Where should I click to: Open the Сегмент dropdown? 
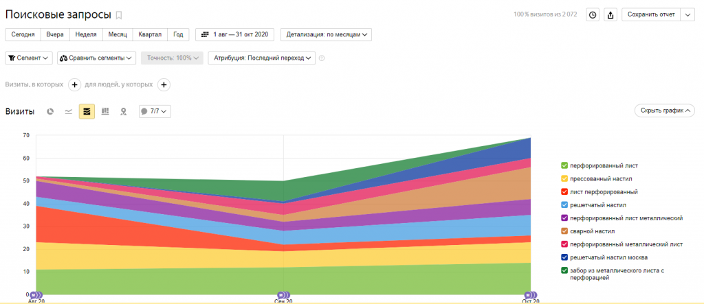pos(29,58)
